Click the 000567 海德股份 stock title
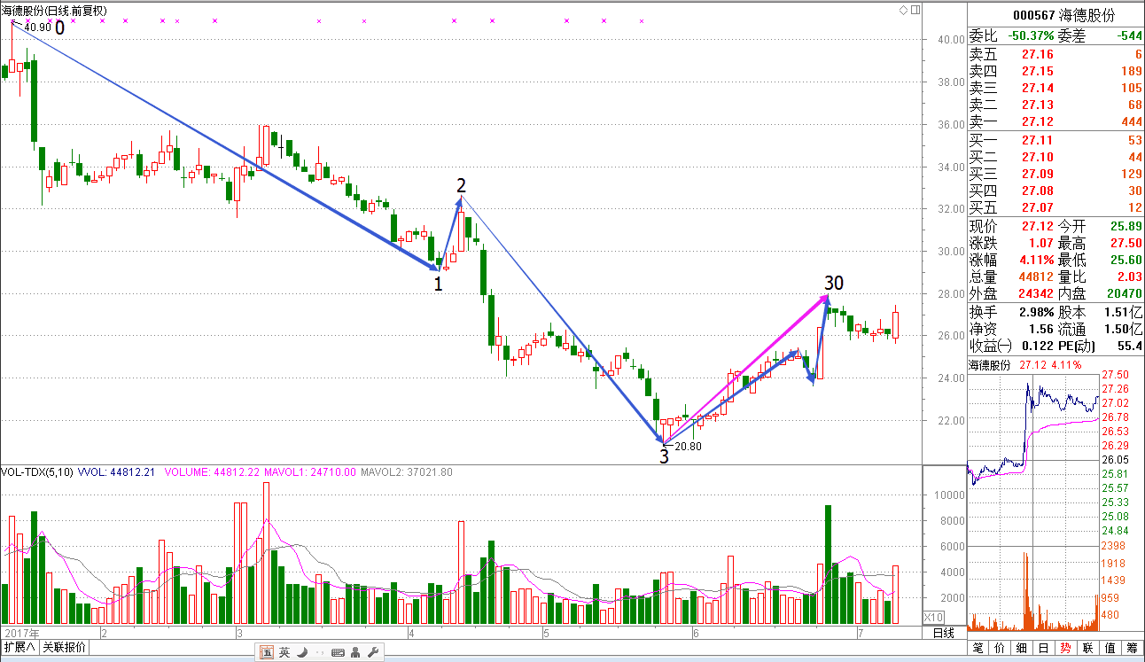This screenshot has width=1145, height=662. (1063, 15)
